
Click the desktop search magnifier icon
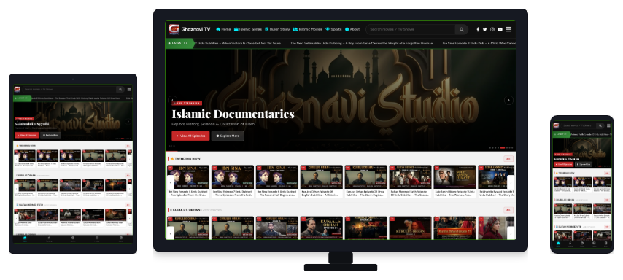(461, 29)
